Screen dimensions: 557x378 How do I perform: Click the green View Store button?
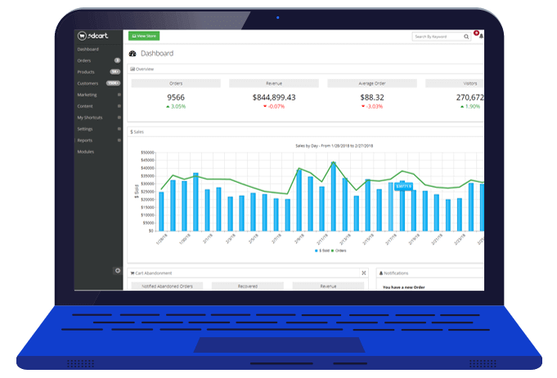pyautogui.click(x=144, y=36)
